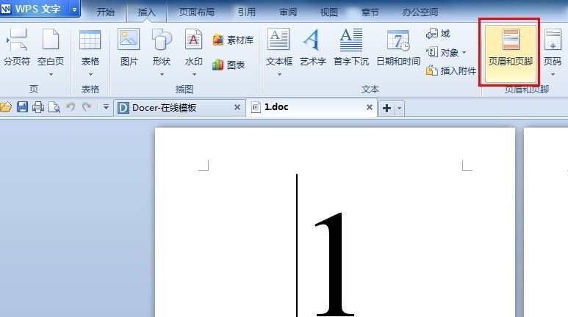Expand the 对象 dropdown arrow
568x317 pixels.
464,53
